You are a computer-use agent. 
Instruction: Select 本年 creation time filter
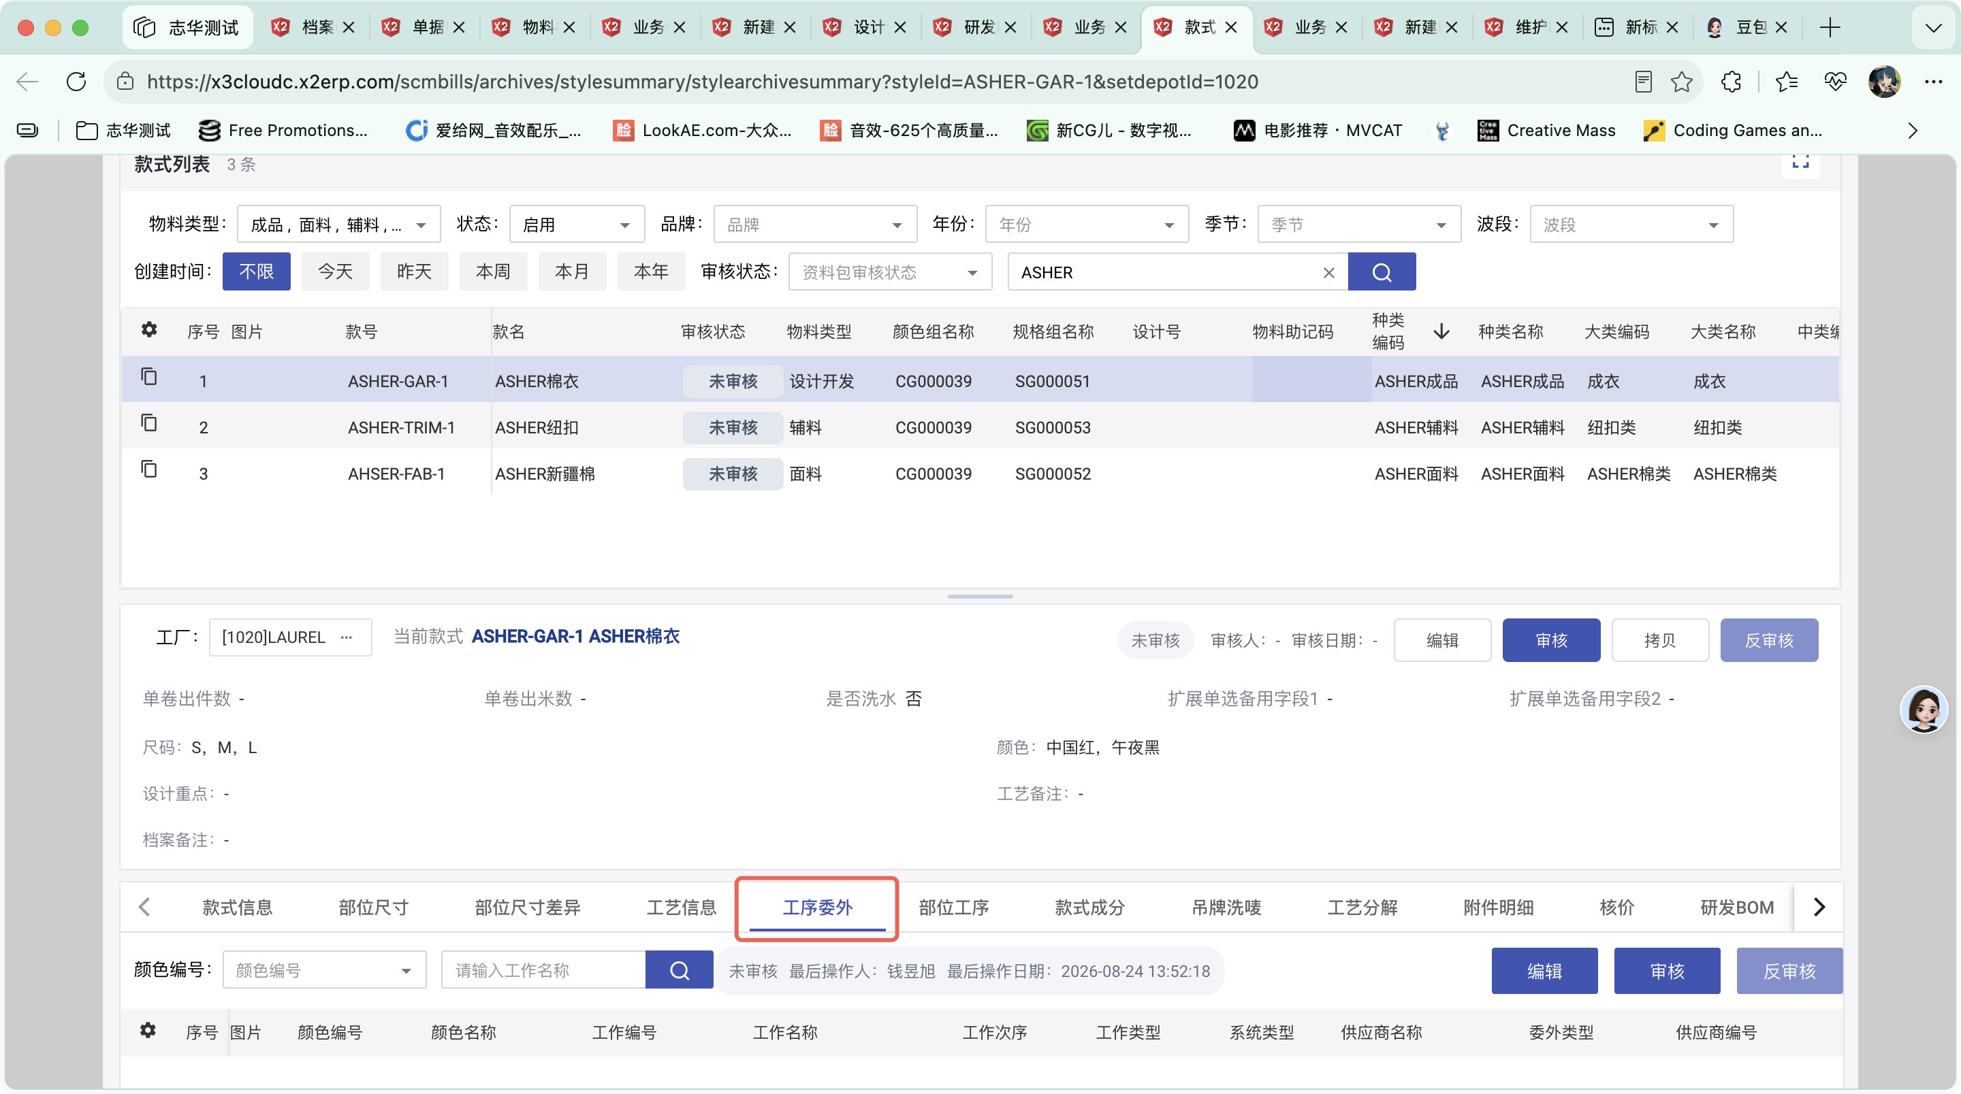(x=652, y=271)
